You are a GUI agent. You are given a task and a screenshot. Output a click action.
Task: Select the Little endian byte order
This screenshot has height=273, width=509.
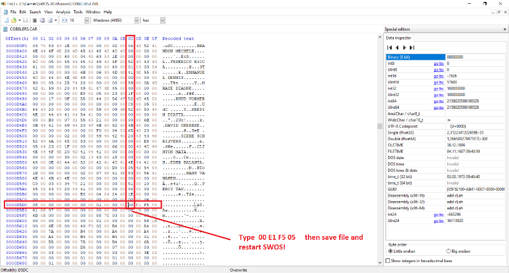point(391,251)
